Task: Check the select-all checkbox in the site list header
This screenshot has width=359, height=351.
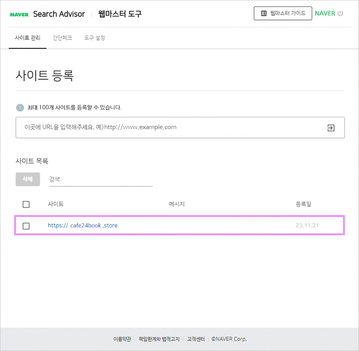Action: point(26,204)
